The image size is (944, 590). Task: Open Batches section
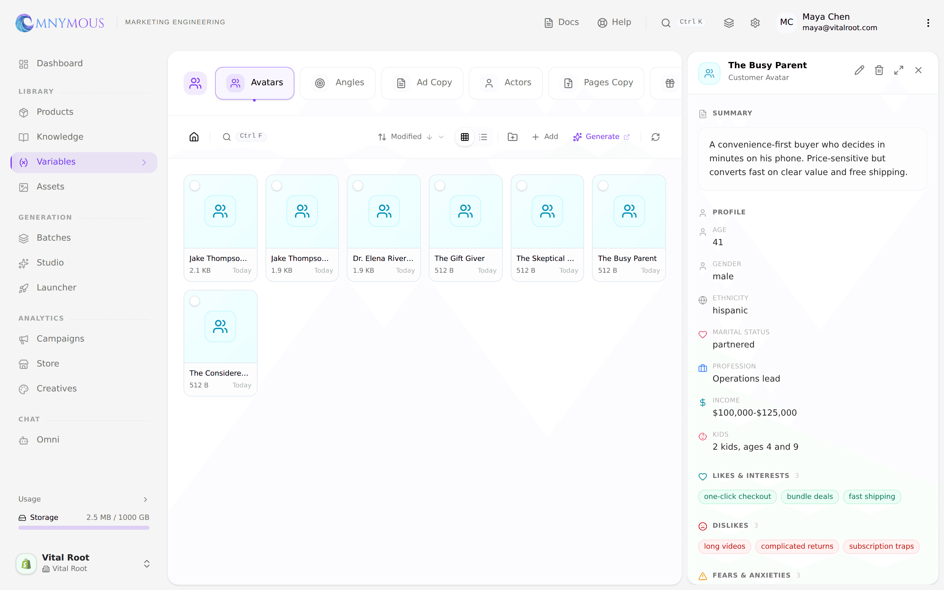tap(84, 238)
